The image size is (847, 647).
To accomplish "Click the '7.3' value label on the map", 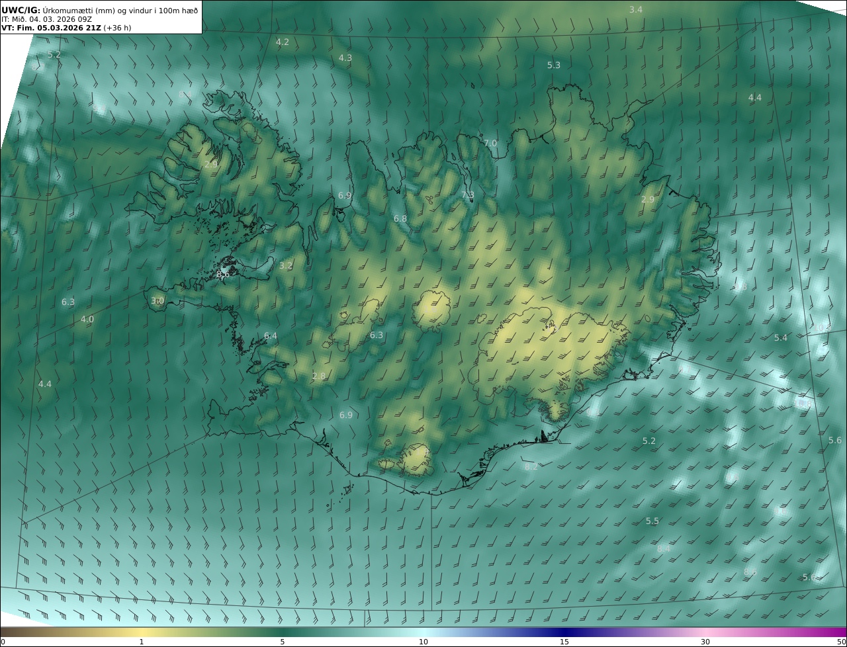I will coord(468,194).
